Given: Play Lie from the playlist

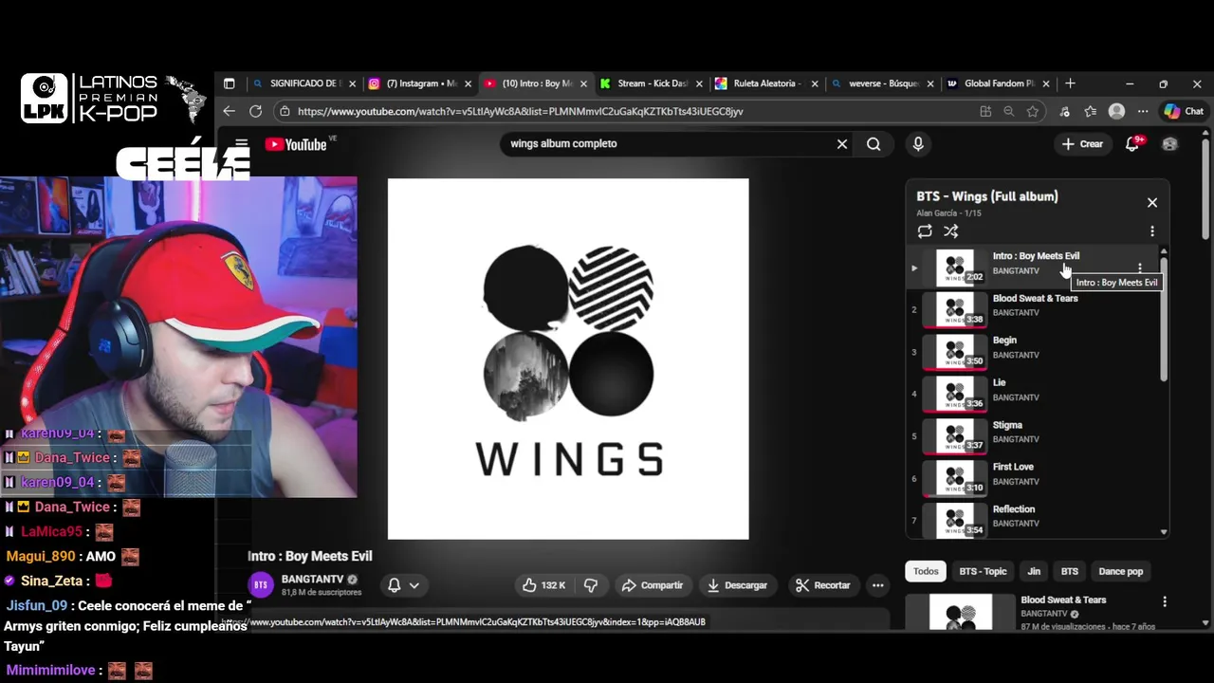Looking at the screenshot, I should coord(1034,395).
